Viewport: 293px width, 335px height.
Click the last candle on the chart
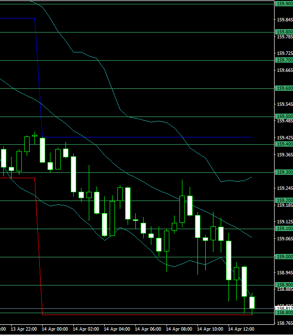coord(252,302)
